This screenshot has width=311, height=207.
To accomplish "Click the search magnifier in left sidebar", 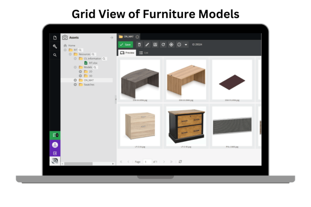I will 54,54.
